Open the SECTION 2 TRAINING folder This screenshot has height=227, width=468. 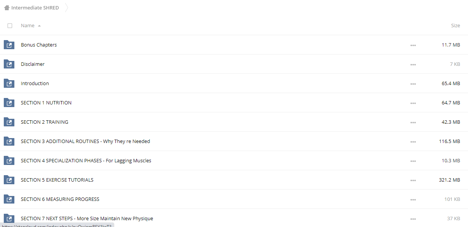tap(45, 122)
